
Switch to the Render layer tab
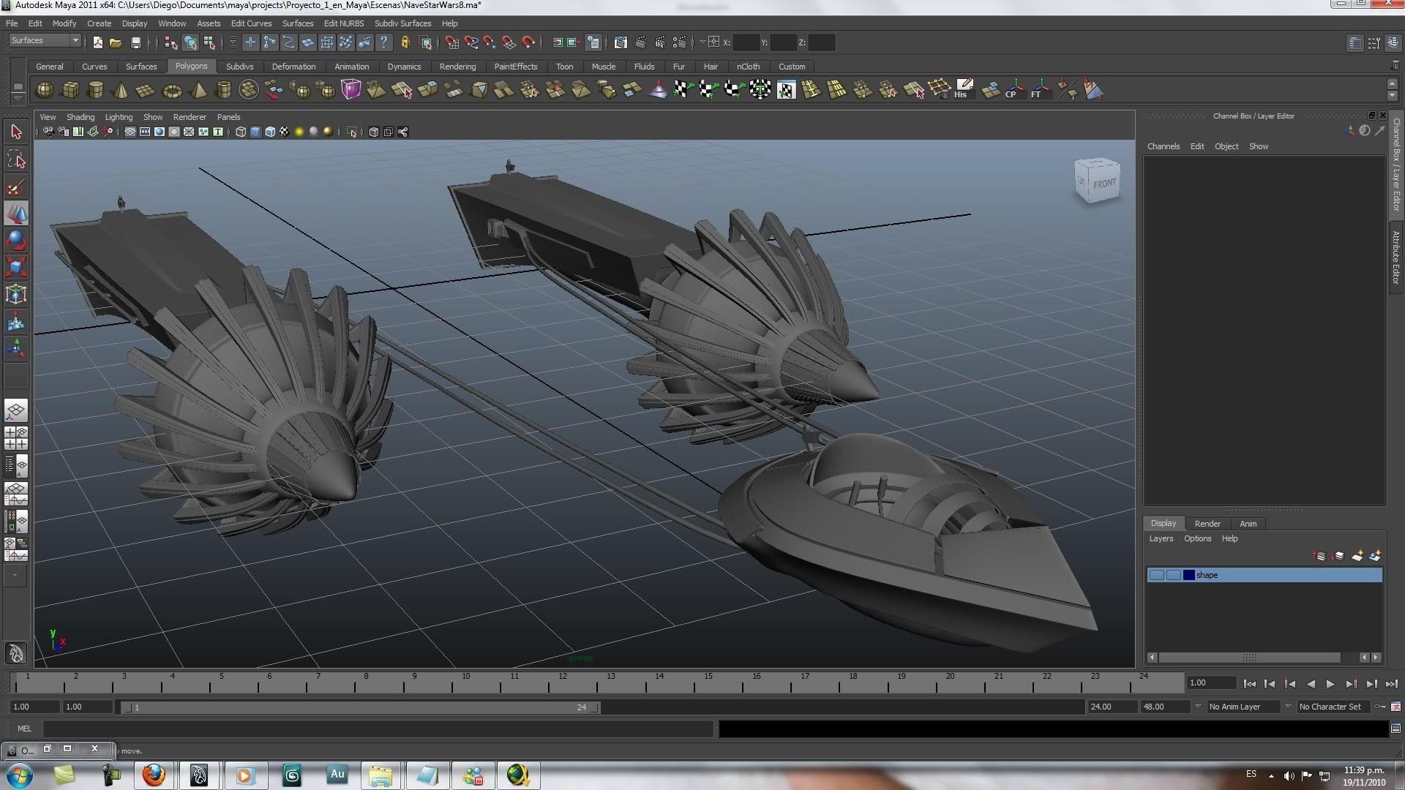1207,524
